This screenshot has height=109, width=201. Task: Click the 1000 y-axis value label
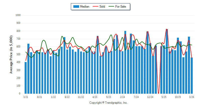(x=18, y=15)
